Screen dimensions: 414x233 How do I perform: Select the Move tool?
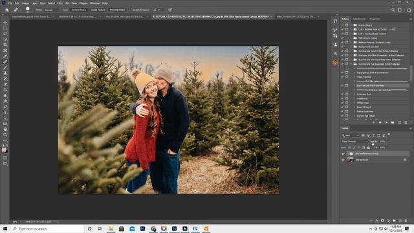[5, 23]
